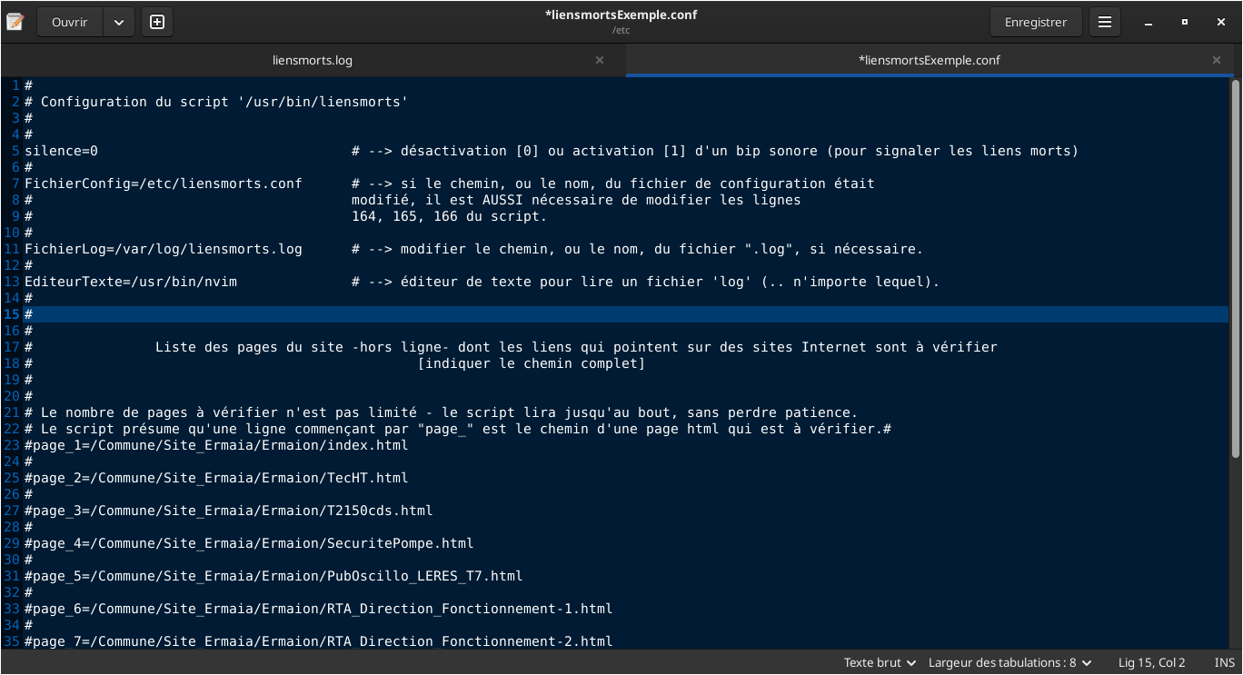Expand the recent files arrow next to Ouvrir
This screenshot has width=1243, height=675.
click(x=119, y=22)
